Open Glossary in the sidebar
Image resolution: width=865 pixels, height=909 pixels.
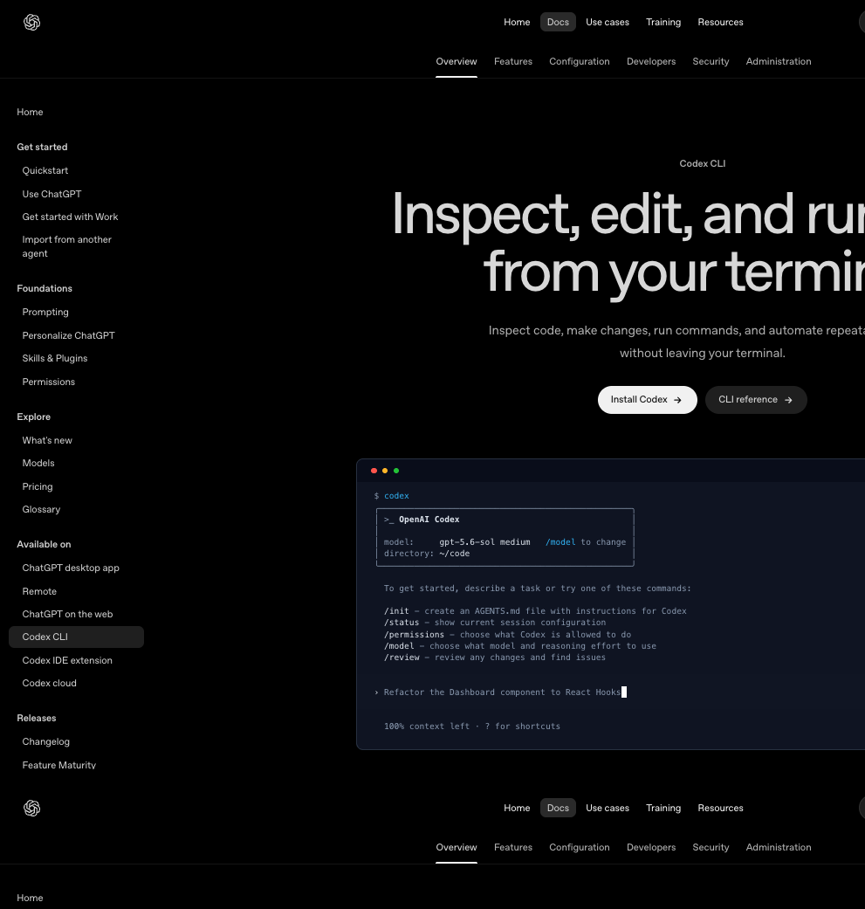tap(41, 510)
